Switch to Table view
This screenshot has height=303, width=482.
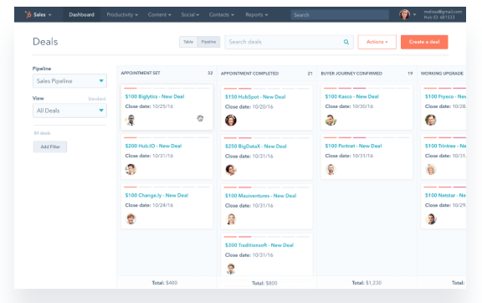point(188,42)
